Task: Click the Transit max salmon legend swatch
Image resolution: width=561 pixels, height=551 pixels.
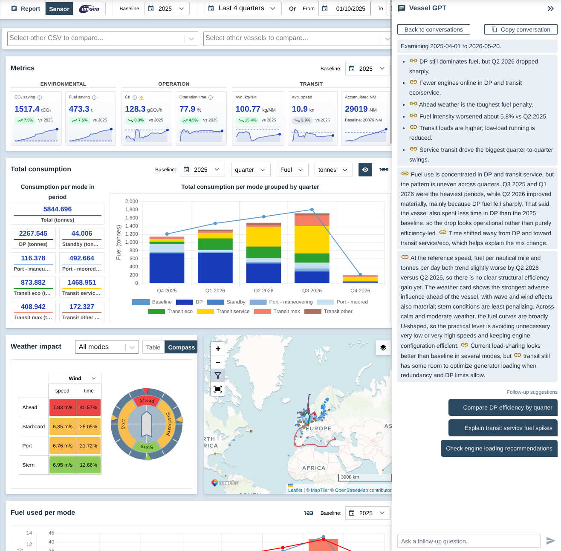Action: click(262, 312)
